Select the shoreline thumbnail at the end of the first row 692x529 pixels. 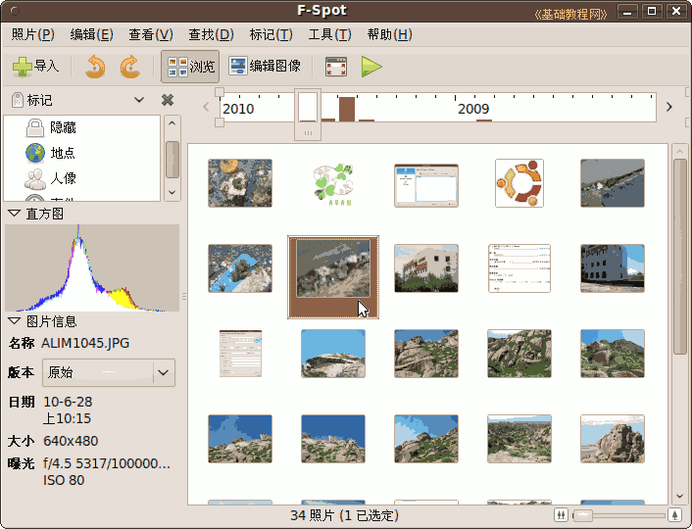tap(613, 183)
